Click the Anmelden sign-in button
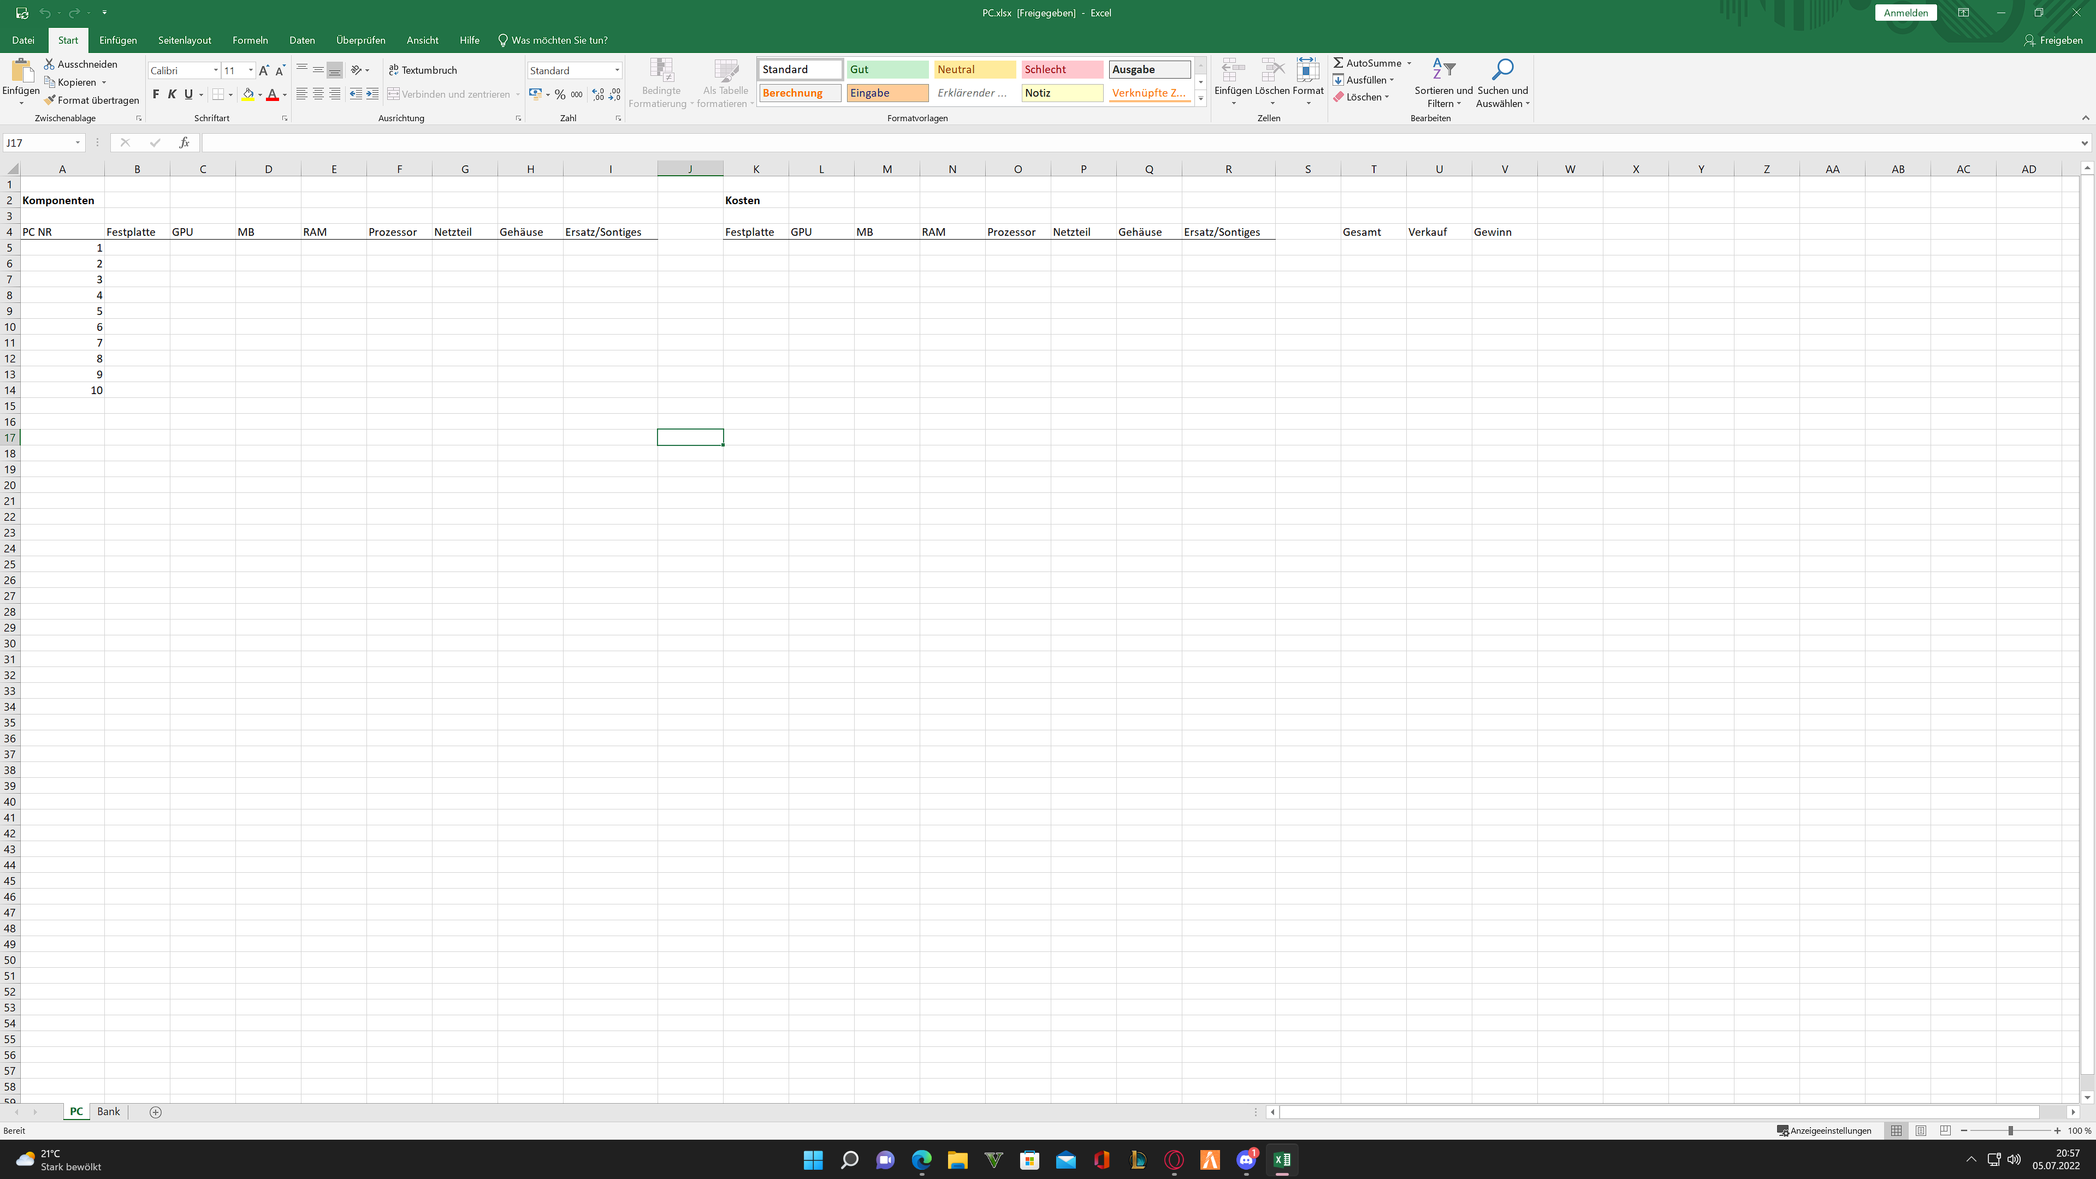 [x=1905, y=12]
